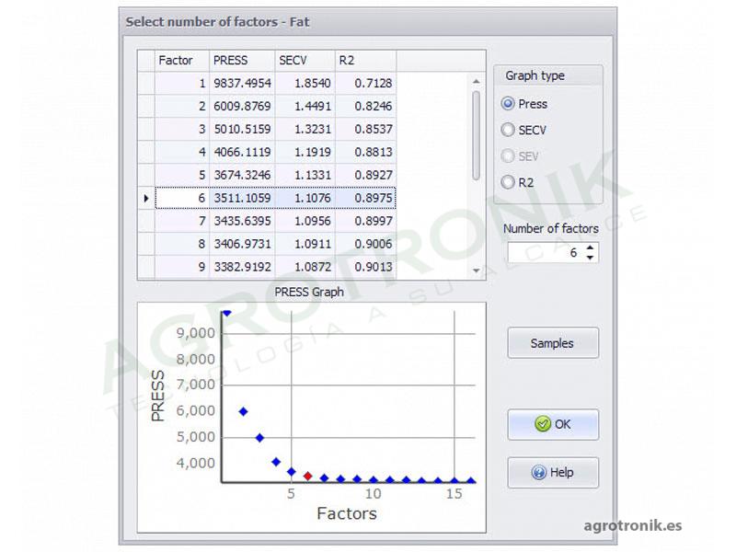Viewport: 736px width, 552px height.
Task: Select the SECV graph type
Action: click(x=508, y=130)
